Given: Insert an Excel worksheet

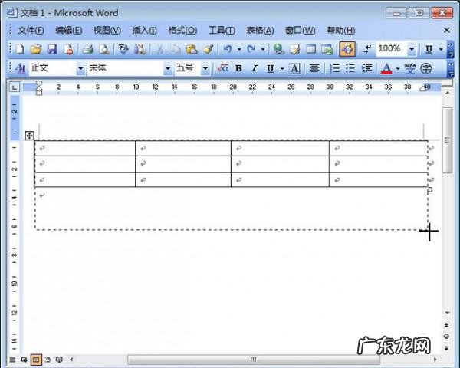Looking at the screenshot, I should click(x=327, y=49).
